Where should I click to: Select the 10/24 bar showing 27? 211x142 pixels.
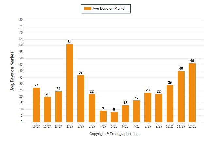click(x=36, y=105)
